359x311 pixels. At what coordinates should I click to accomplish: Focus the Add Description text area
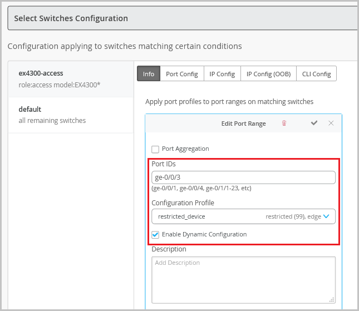pos(243,279)
